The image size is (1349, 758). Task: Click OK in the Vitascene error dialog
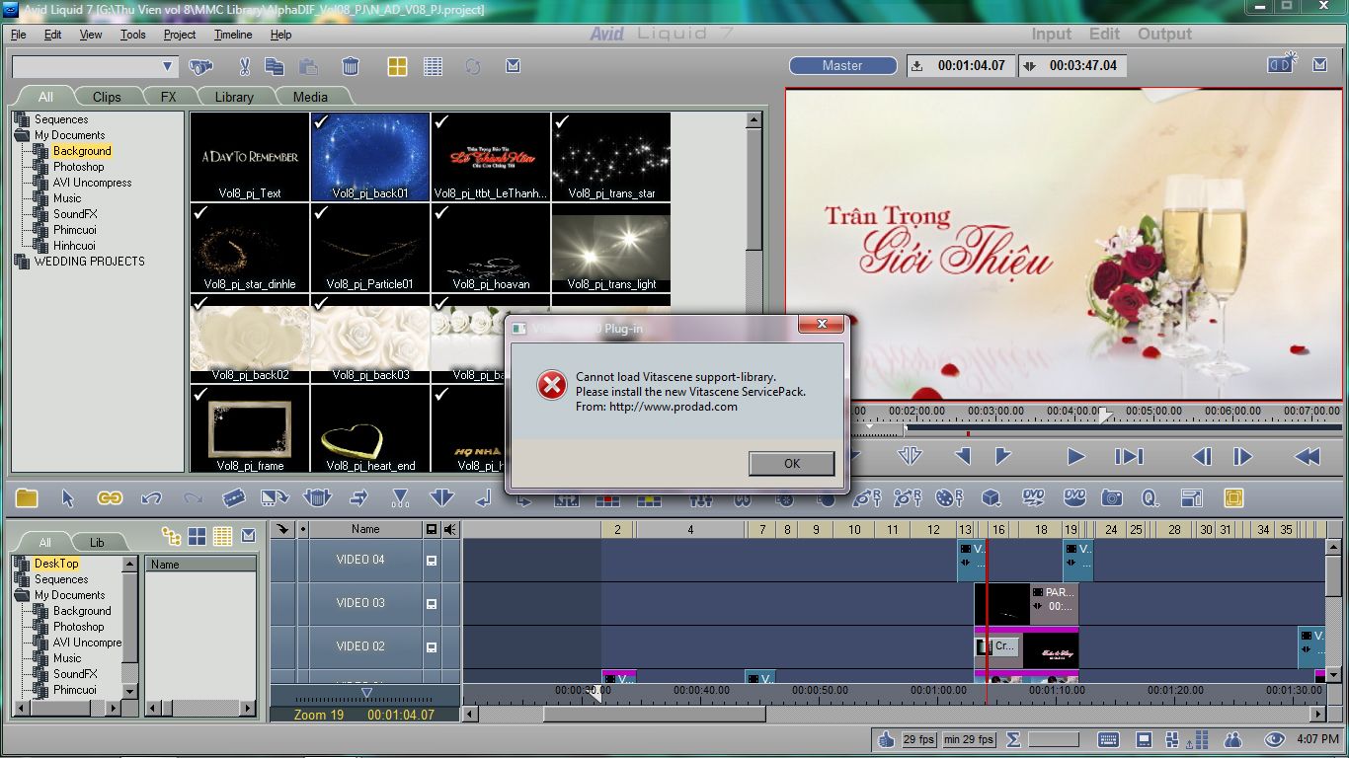[x=791, y=463]
